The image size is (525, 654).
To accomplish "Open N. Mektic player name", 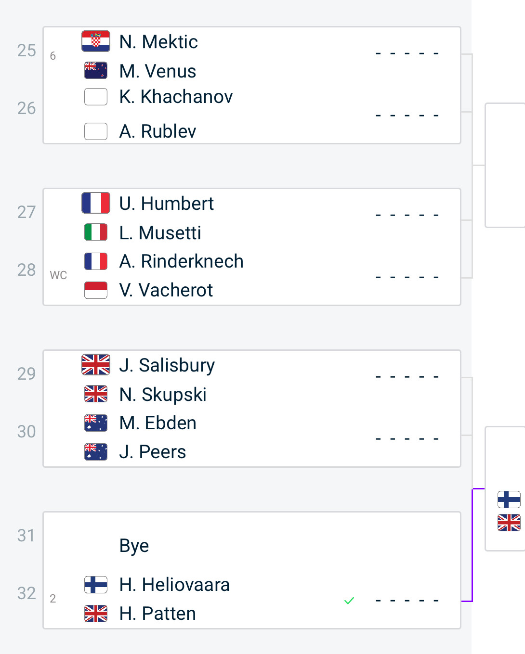I will click(x=158, y=42).
